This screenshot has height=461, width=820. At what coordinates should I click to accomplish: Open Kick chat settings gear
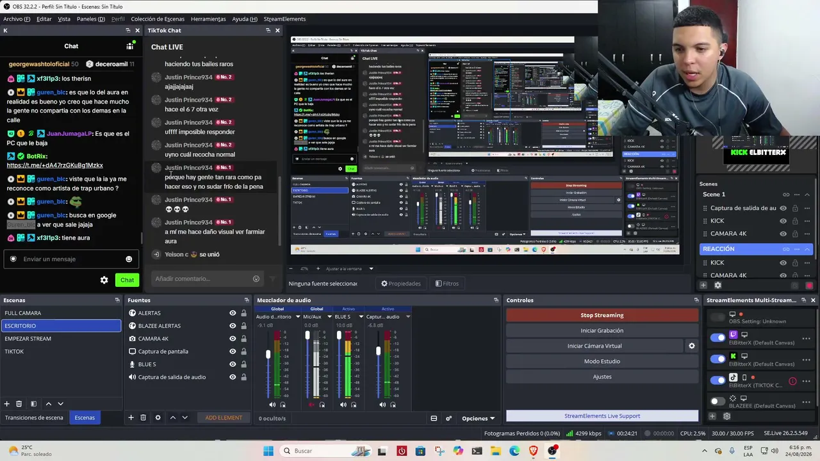(104, 280)
